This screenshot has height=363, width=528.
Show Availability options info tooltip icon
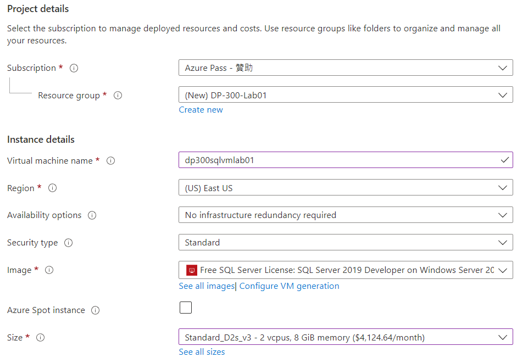pyautogui.click(x=92, y=215)
